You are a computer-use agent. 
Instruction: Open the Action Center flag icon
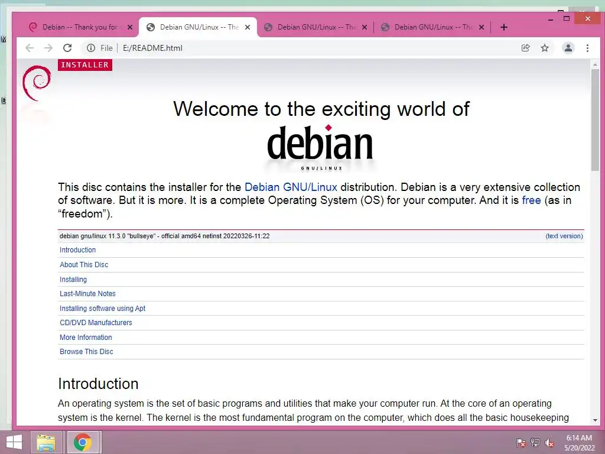pyautogui.click(x=521, y=443)
